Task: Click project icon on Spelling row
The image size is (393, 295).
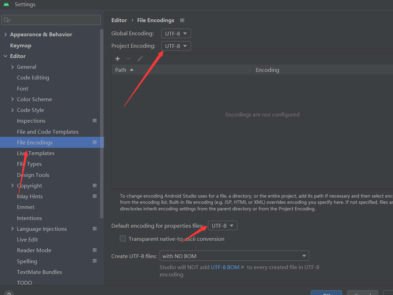Action: (94, 261)
